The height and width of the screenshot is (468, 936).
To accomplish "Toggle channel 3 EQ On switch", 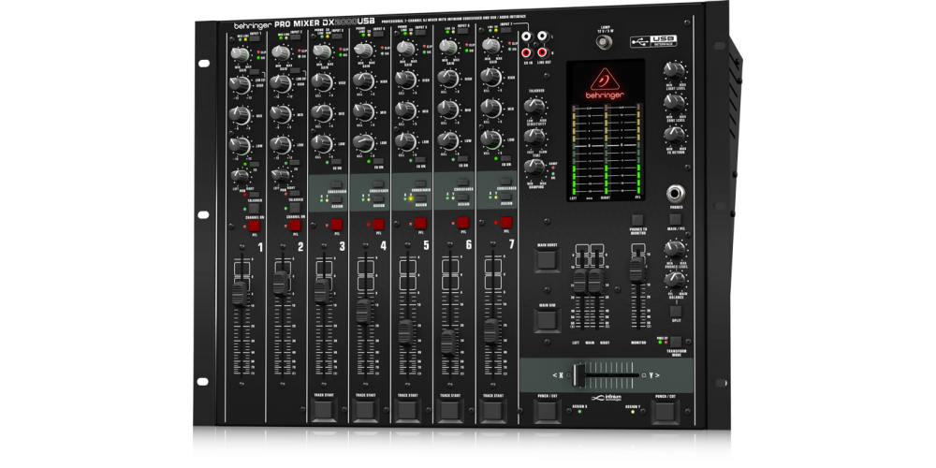I will (x=336, y=162).
